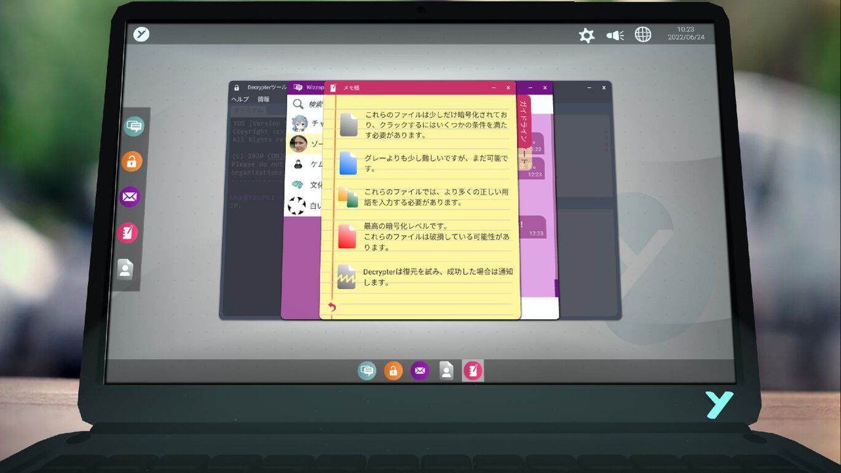This screenshot has width=841, height=473.
Task: Click the active notepad icon in the taskbar
Action: pyautogui.click(x=473, y=370)
